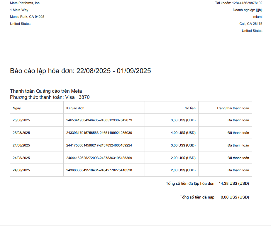
Task: Click 'Đã thanh toán' in row ending 5410528
Action: coord(238,170)
